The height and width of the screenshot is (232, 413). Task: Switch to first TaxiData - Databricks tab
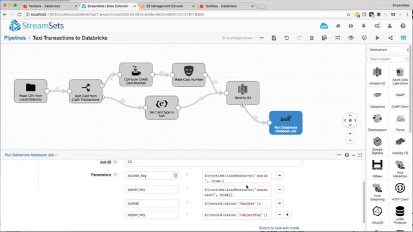[x=50, y=6]
